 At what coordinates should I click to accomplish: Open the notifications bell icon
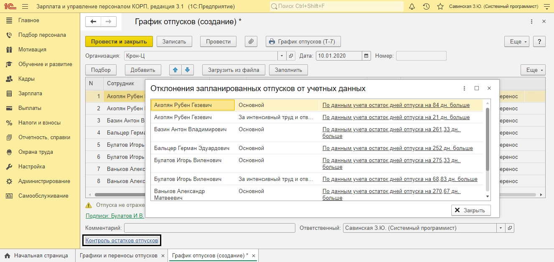point(412,7)
